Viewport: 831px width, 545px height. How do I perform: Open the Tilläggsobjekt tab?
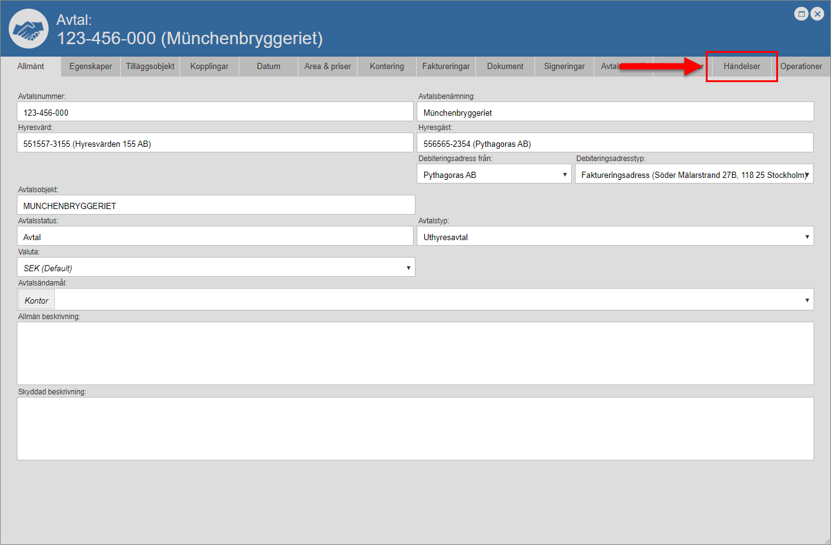point(150,67)
